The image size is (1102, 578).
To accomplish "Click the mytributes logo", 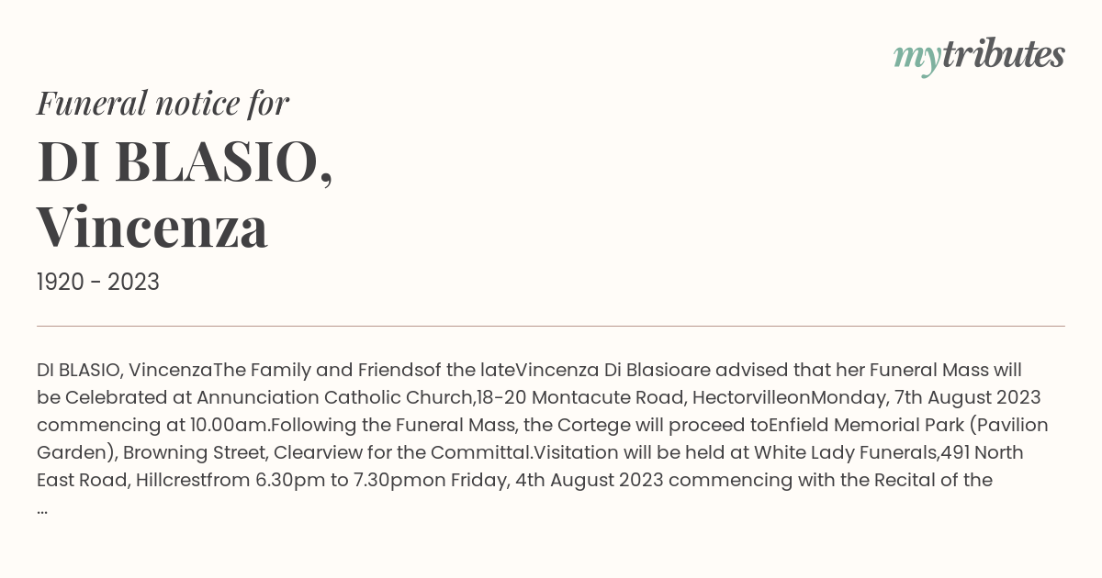I will [x=979, y=56].
